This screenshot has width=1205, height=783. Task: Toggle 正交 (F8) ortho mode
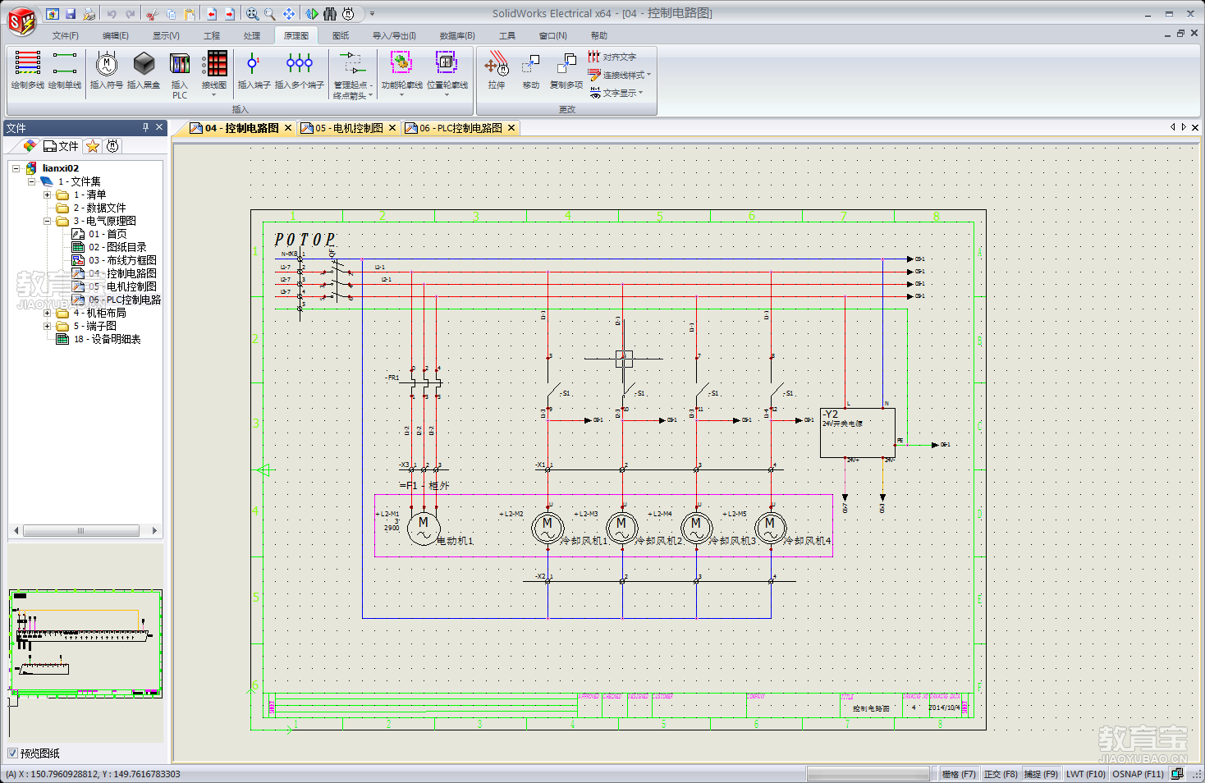pos(1000,774)
